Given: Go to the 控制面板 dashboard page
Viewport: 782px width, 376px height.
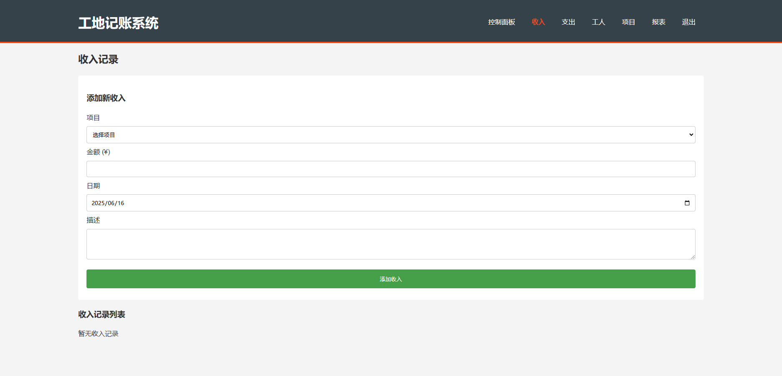Looking at the screenshot, I should [501, 22].
